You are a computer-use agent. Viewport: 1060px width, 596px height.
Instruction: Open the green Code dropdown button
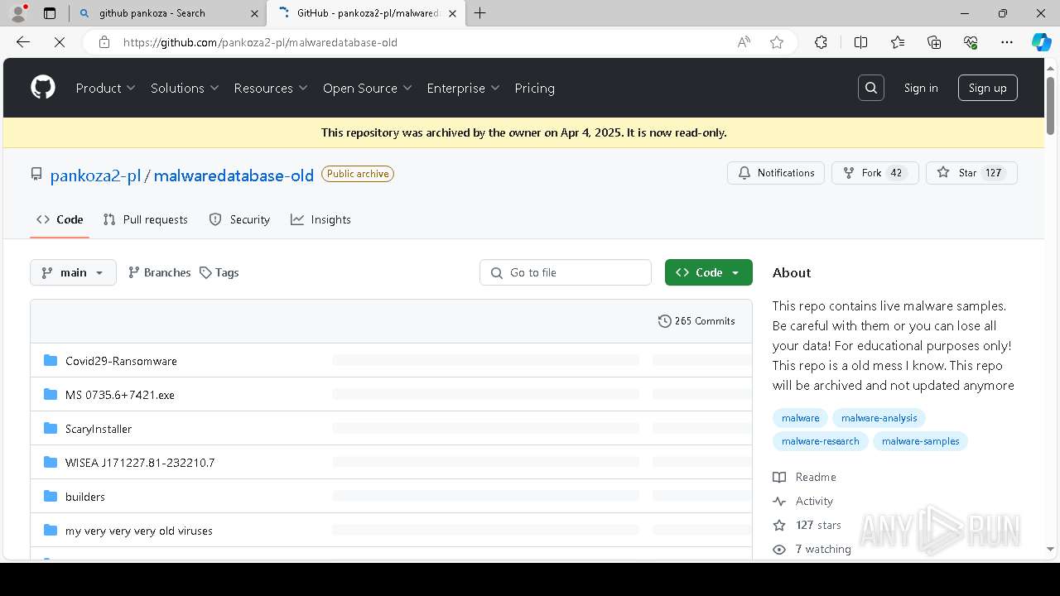tap(709, 272)
